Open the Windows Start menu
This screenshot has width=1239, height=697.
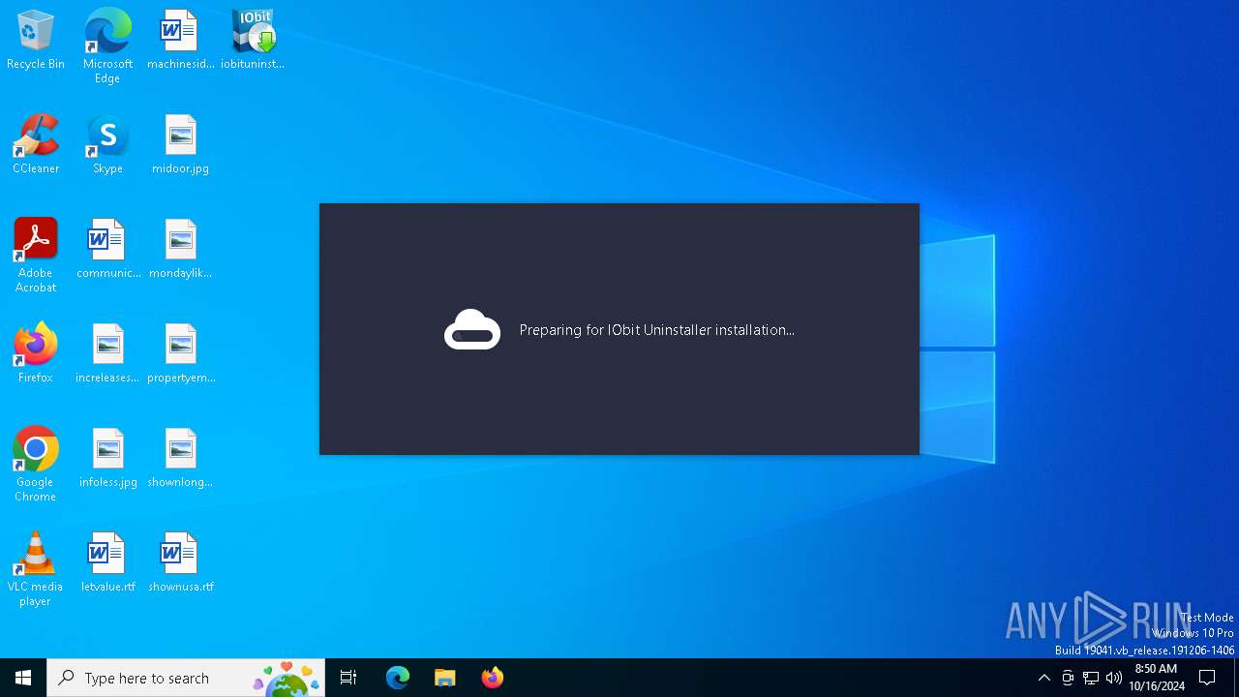tap(23, 678)
